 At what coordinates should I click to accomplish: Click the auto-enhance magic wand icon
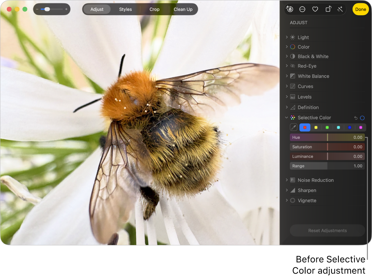pyautogui.click(x=340, y=9)
